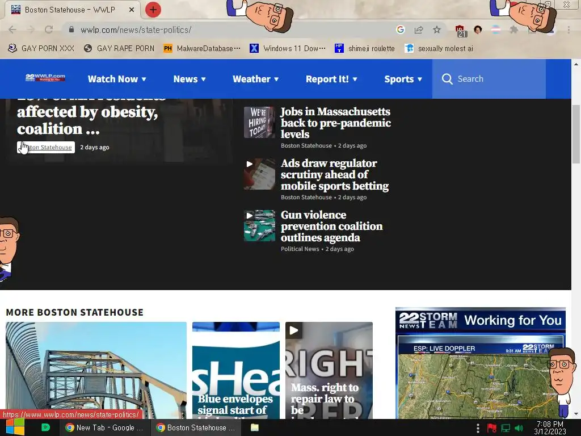Switch to Boston Statehouse taskbar window
Image resolution: width=581 pixels, height=436 pixels.
pos(196,427)
